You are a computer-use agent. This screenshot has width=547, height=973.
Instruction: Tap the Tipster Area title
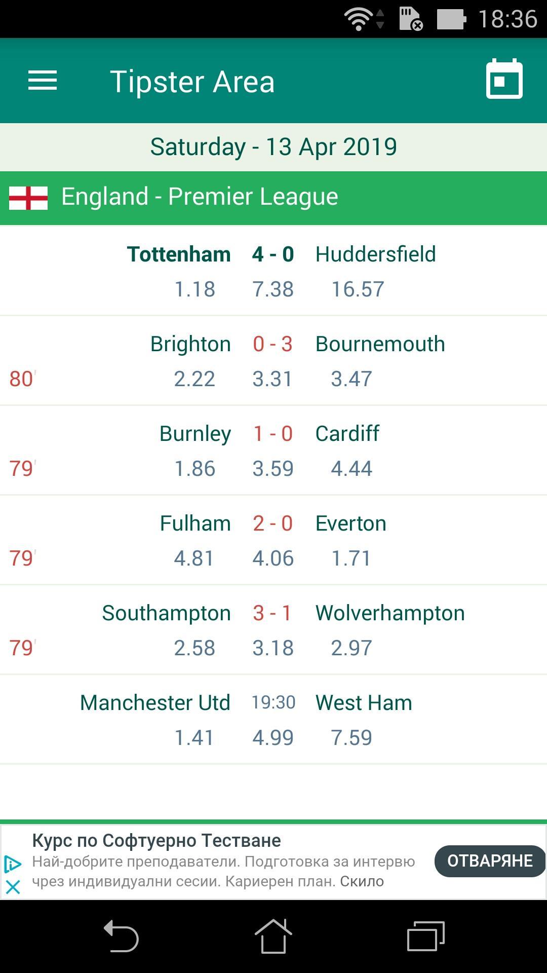pyautogui.click(x=192, y=82)
